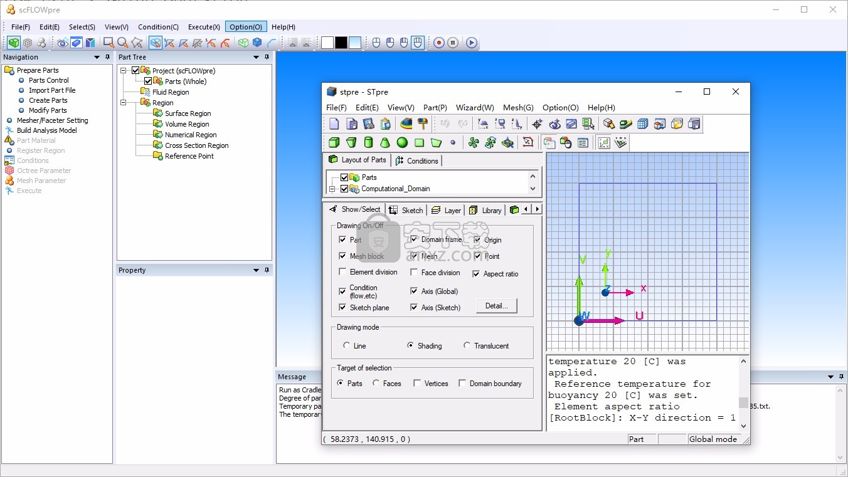Toggle the Aspect ratio checkbox

476,274
